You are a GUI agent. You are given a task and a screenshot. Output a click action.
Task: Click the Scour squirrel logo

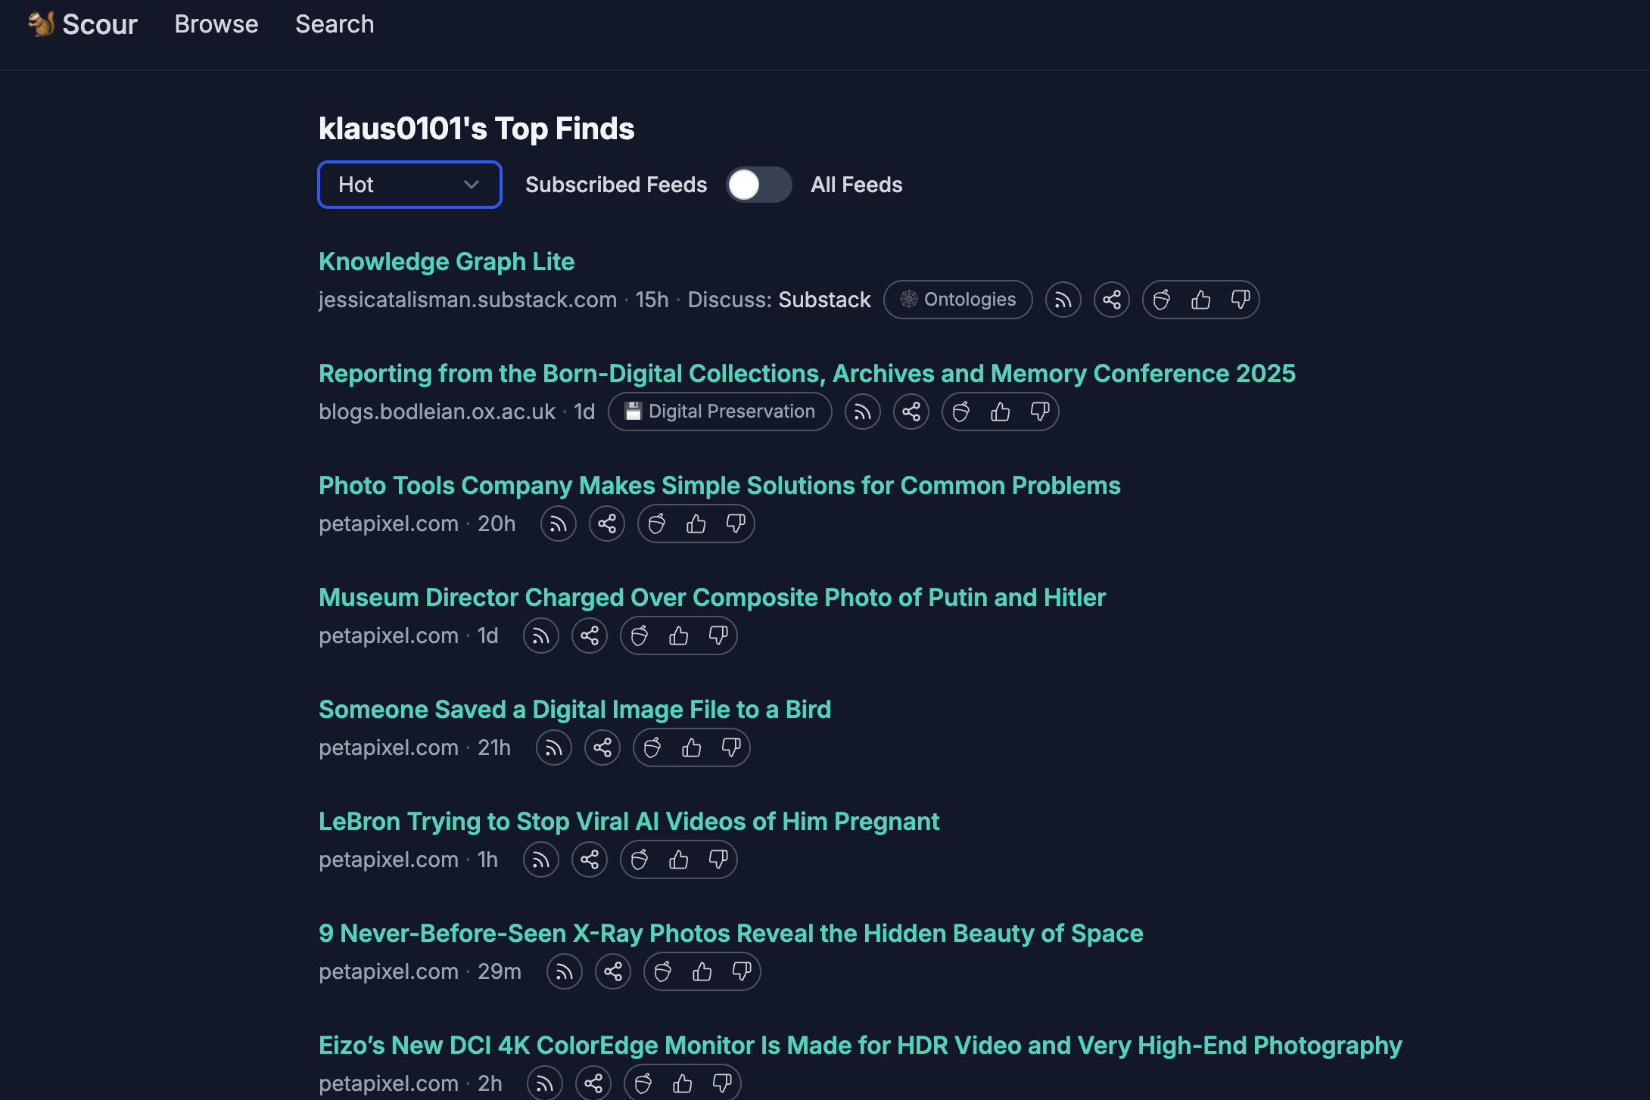click(41, 24)
